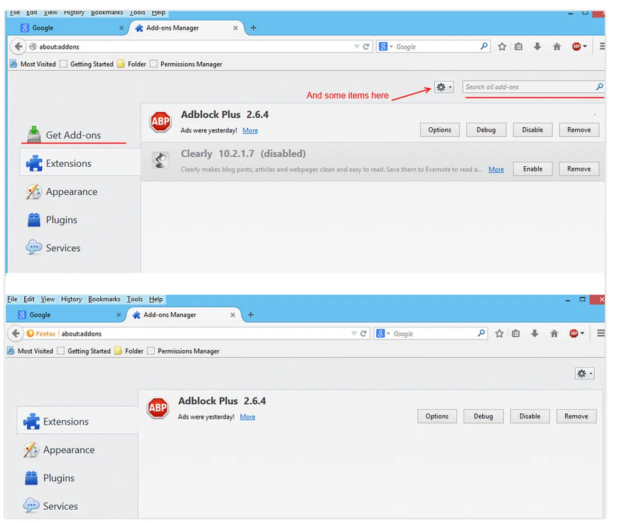Screen dimensions: 618x523
Task: Bookmark page with star in window listing Clearly
Action: pyautogui.click(x=502, y=46)
